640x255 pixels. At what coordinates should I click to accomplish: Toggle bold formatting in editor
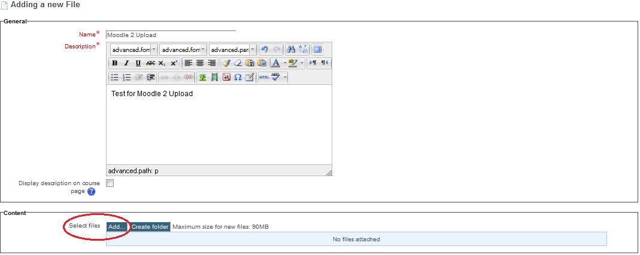tap(115, 63)
